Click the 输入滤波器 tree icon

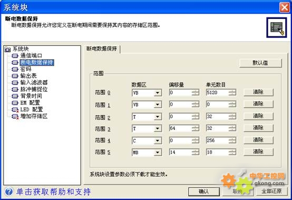click(x=15, y=82)
